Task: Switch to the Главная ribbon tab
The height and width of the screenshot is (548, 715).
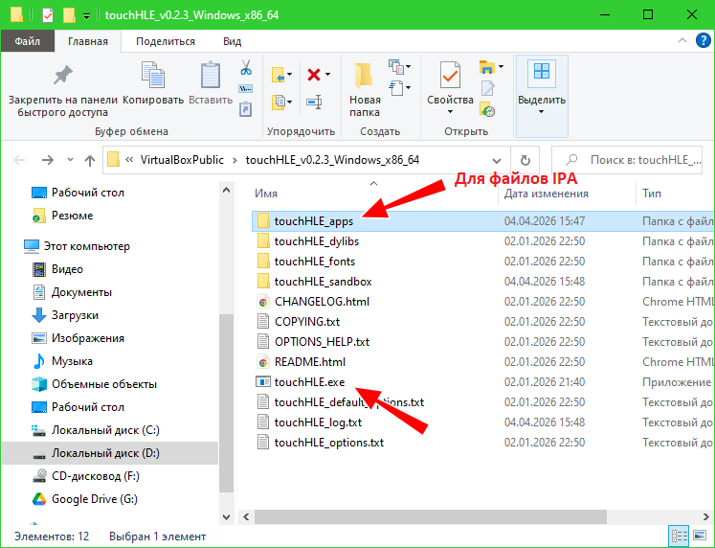Action: coord(87,41)
